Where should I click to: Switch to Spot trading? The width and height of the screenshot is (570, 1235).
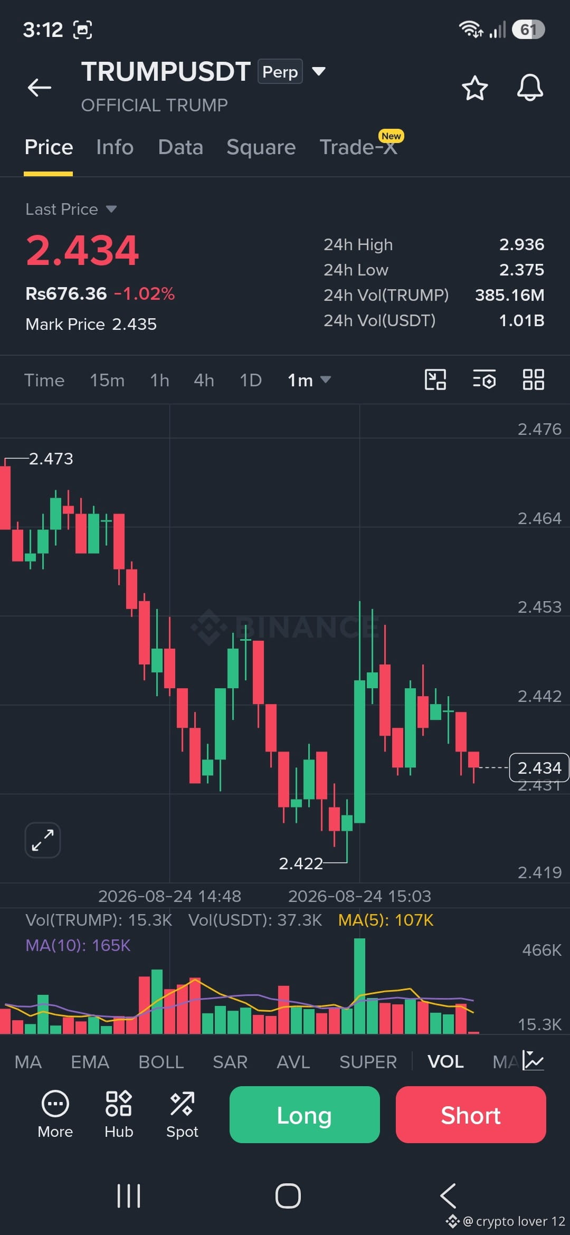(x=182, y=1115)
